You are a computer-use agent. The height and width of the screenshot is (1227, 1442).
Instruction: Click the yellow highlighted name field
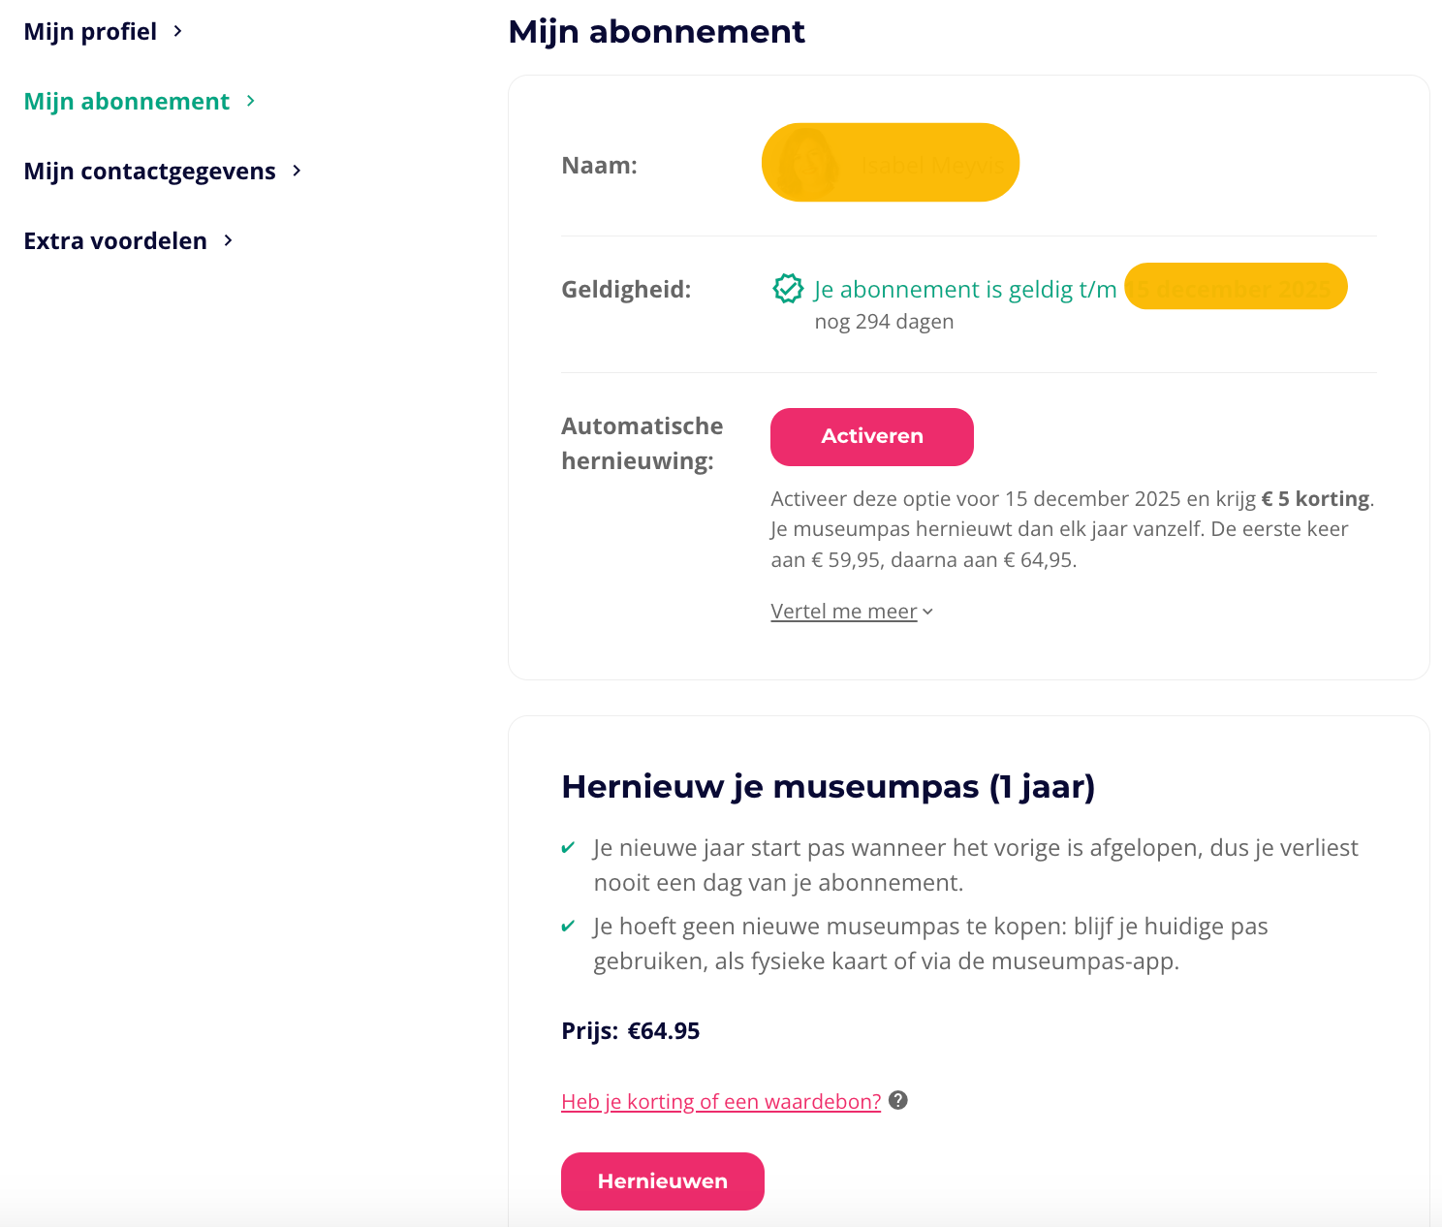click(x=890, y=163)
